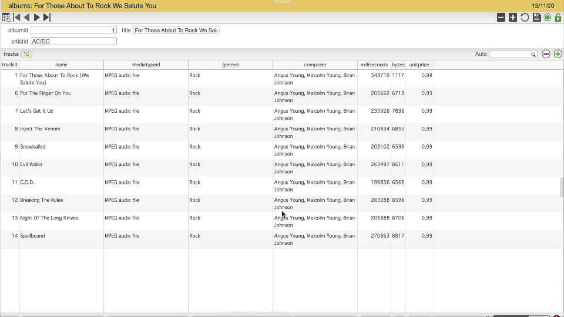
Task: Click the magnifier in the tracks search box
Action: click(533, 54)
